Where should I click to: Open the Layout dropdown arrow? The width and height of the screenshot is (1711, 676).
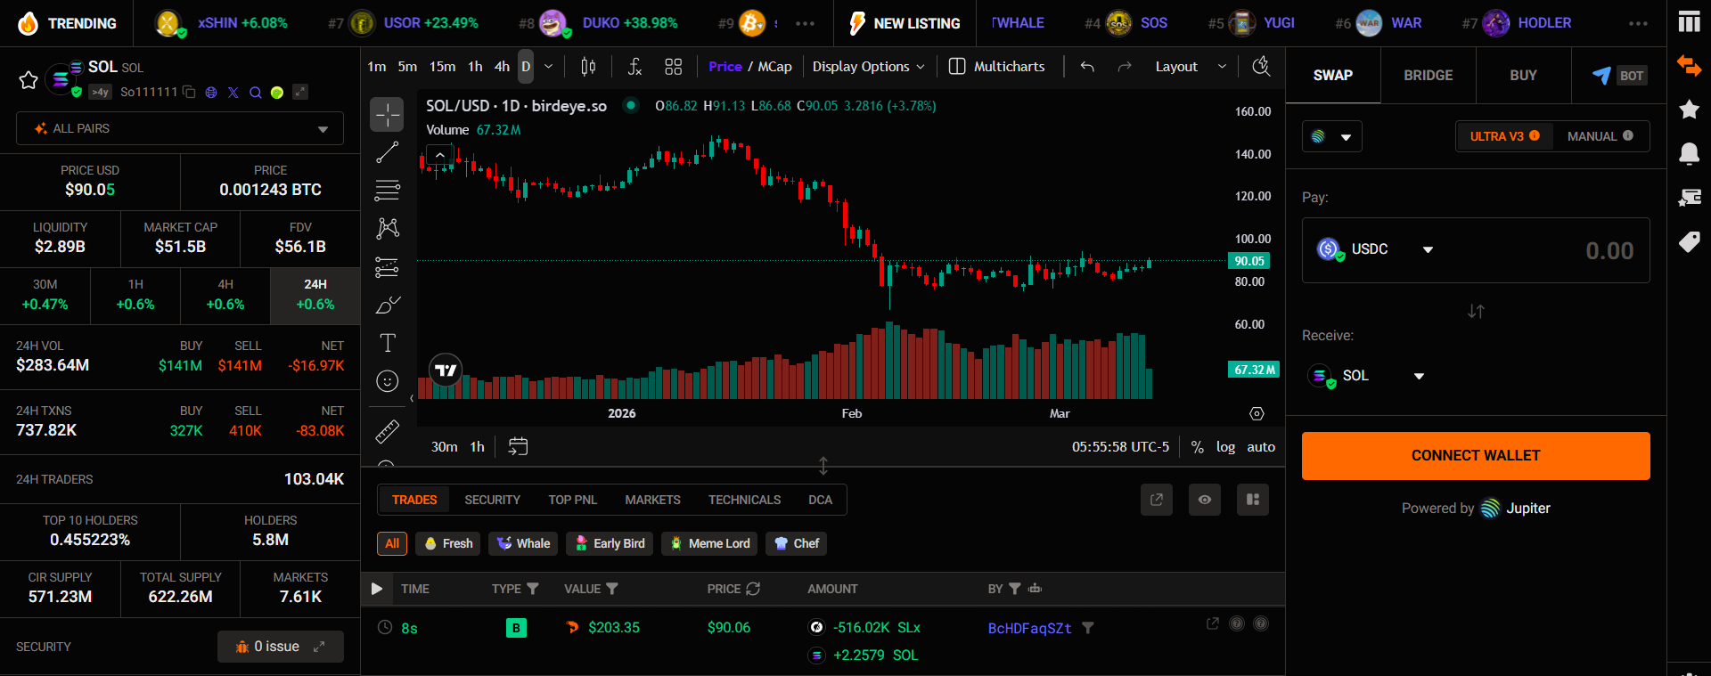[1222, 67]
